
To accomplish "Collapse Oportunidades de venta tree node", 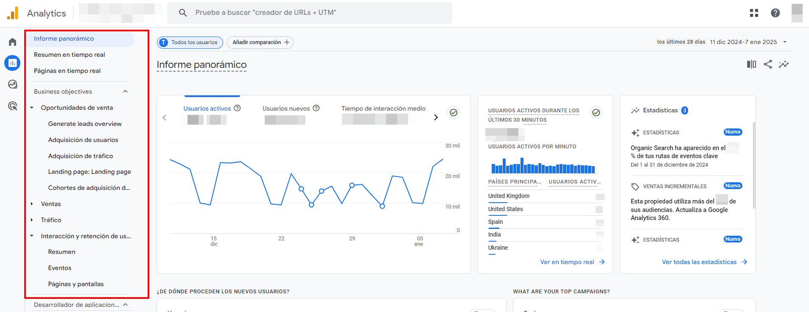I will tap(32, 108).
